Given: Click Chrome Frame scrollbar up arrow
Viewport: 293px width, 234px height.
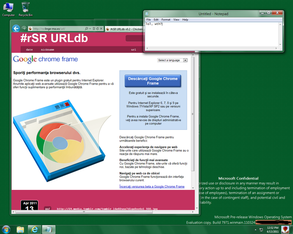Looking at the screenshot, I should [193, 55].
